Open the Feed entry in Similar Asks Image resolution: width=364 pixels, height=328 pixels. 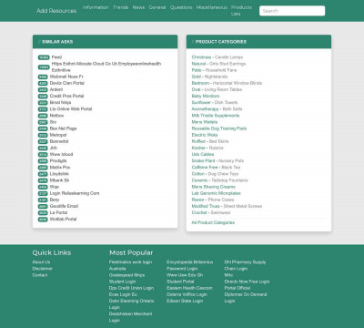tap(56, 57)
